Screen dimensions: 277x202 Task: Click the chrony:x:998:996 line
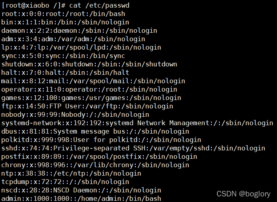tap(95, 165)
